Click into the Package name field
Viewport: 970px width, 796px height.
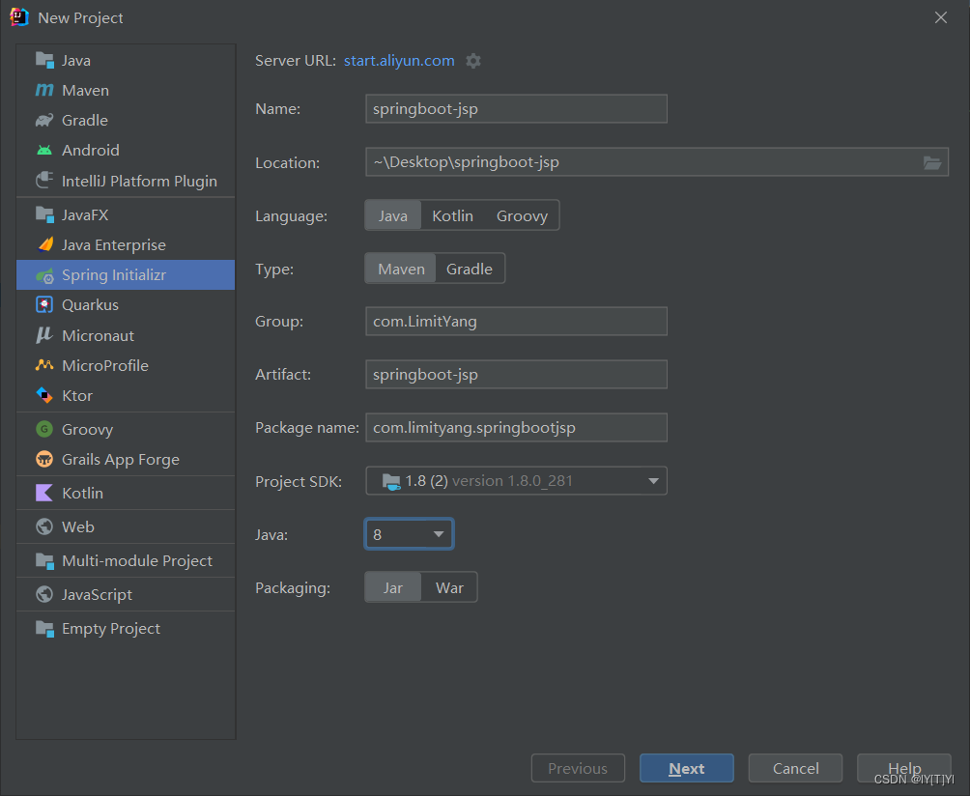[x=517, y=427]
